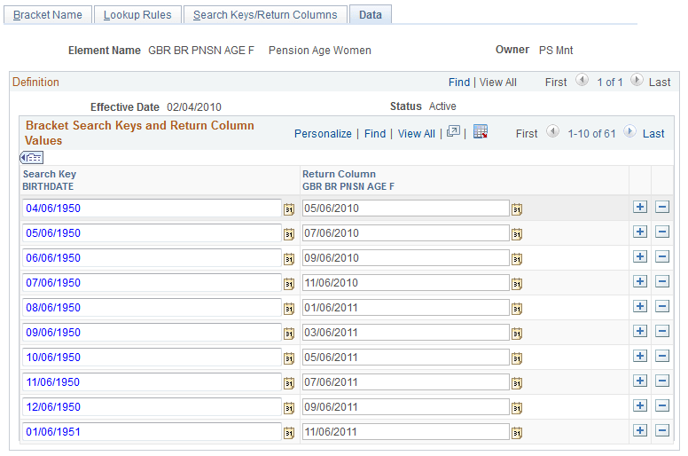Open calendar for return date 09/06/2011

tap(516, 408)
